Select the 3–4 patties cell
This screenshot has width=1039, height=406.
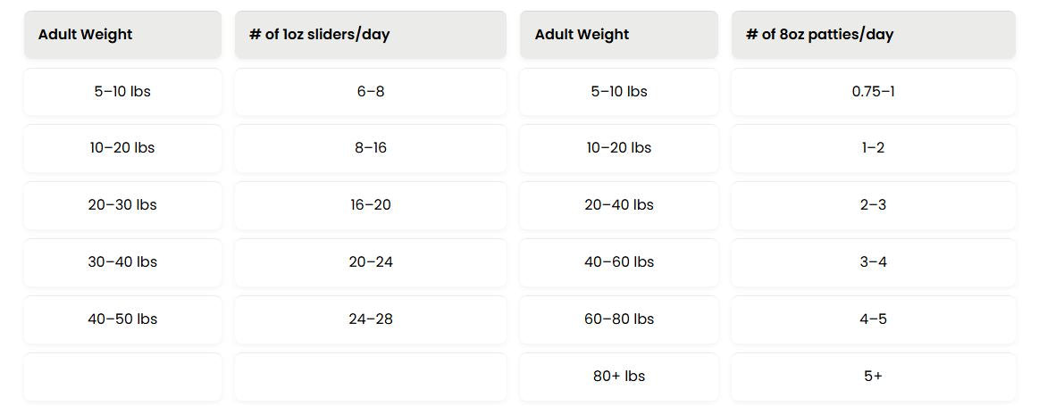[x=873, y=262]
